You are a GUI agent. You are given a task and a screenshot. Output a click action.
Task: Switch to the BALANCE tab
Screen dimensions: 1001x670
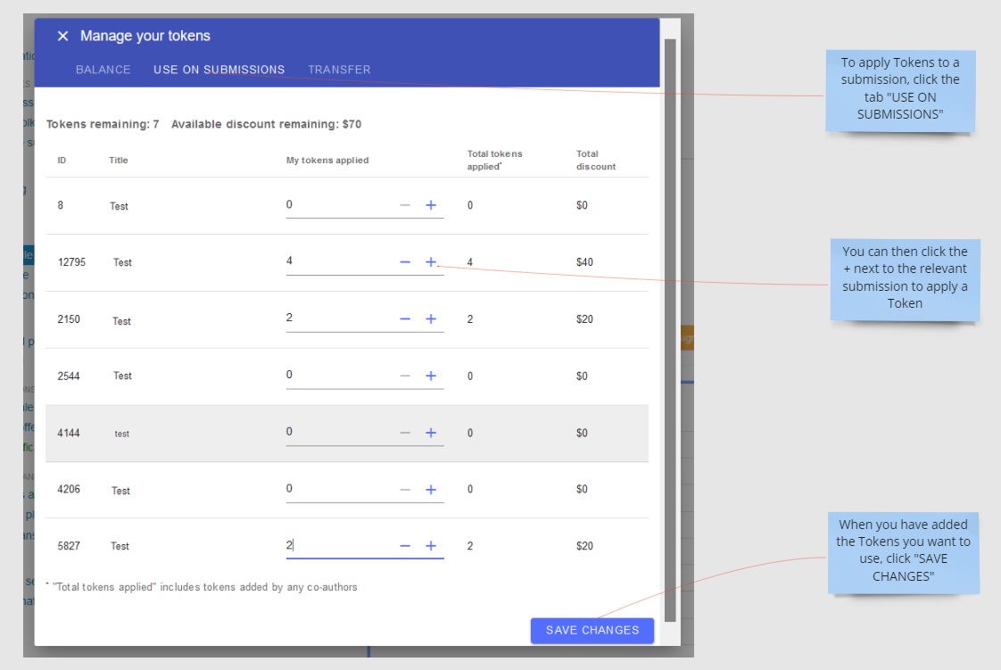tap(103, 70)
